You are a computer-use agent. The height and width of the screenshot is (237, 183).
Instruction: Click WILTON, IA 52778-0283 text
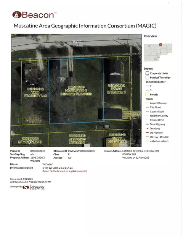[136, 158]
